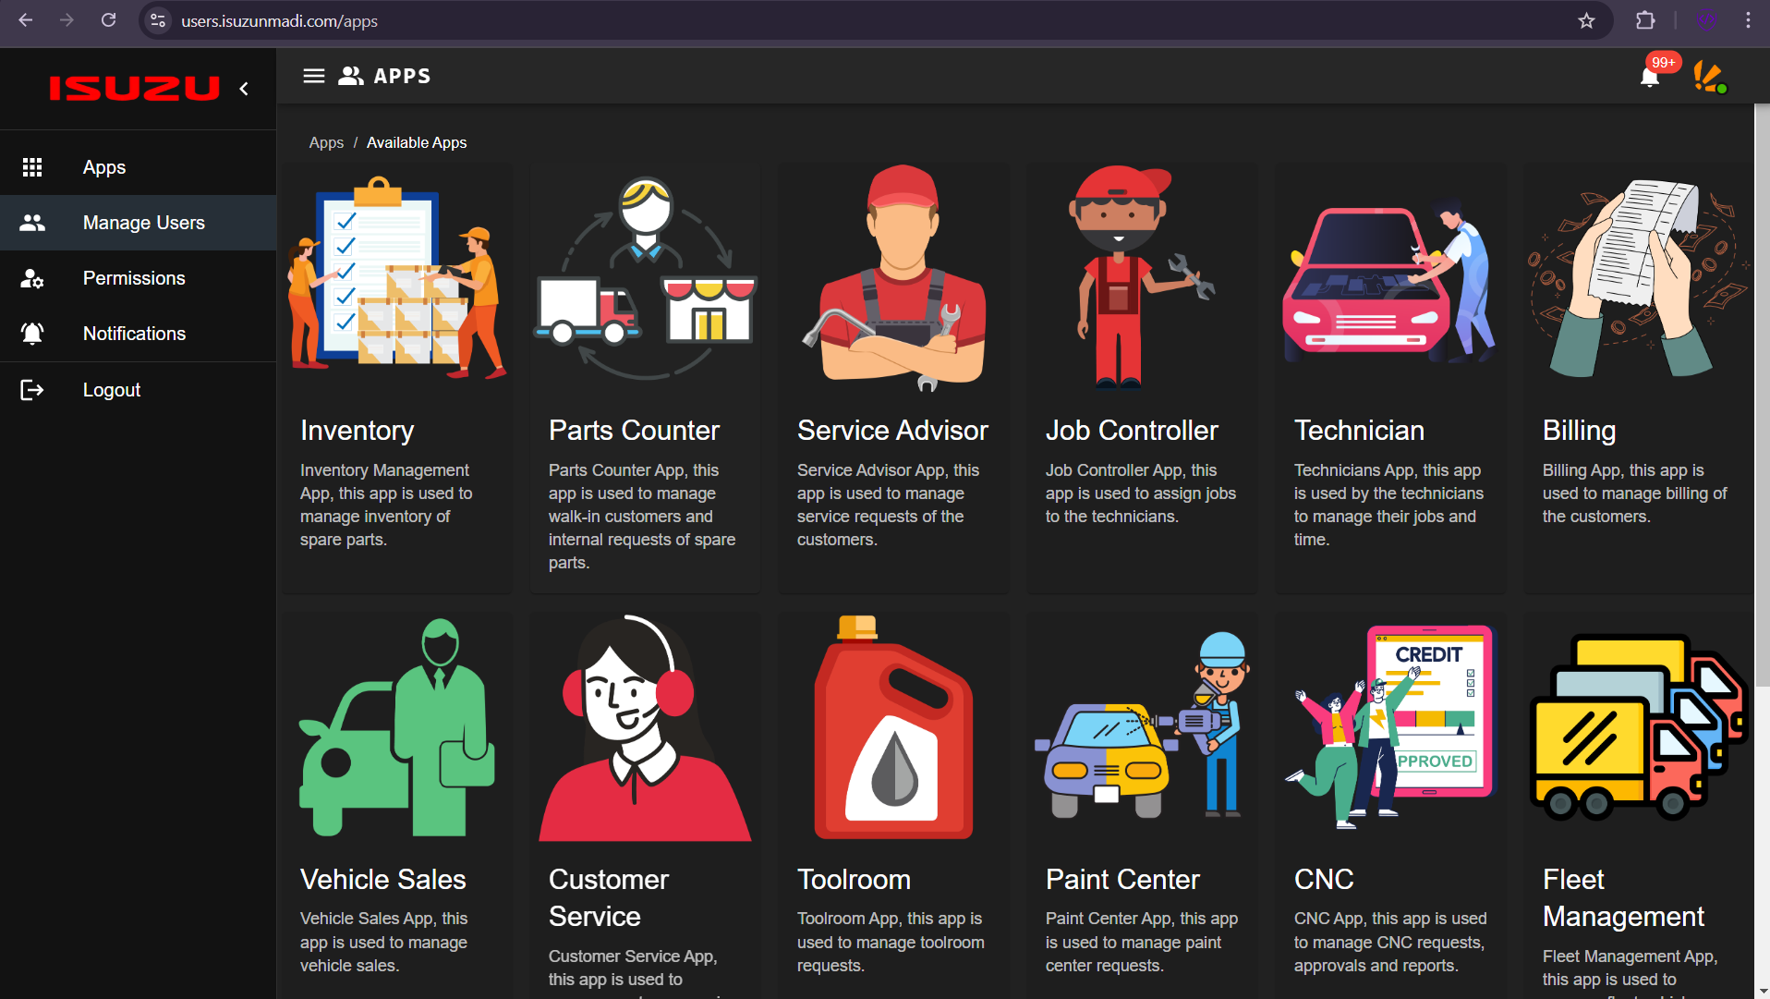Launch the Job Controller app icon

pyautogui.click(x=1142, y=277)
